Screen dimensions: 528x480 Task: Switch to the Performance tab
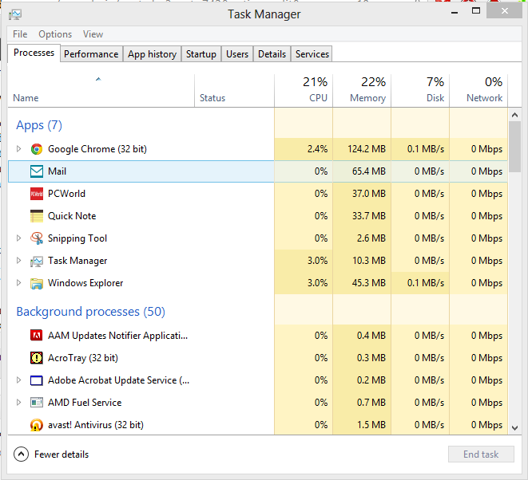coord(91,54)
